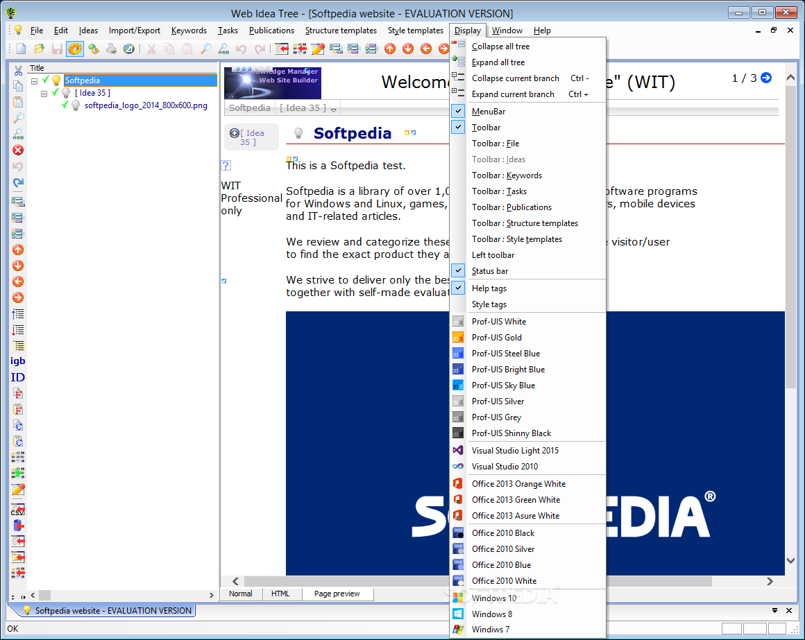Click the left toolbar overflow chevron
805x640 pixels.
[23, 597]
